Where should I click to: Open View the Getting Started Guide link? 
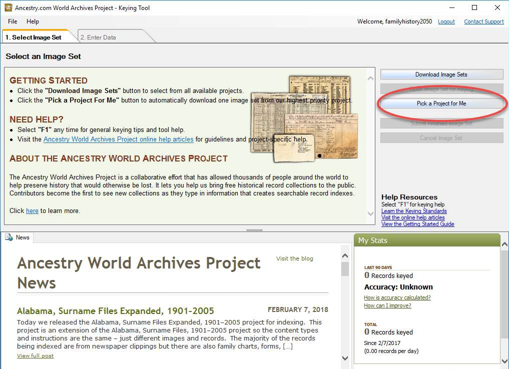point(418,223)
